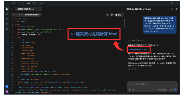This screenshot has width=182, height=95.
Task: Open the 編集 menu
Action: point(29,3)
